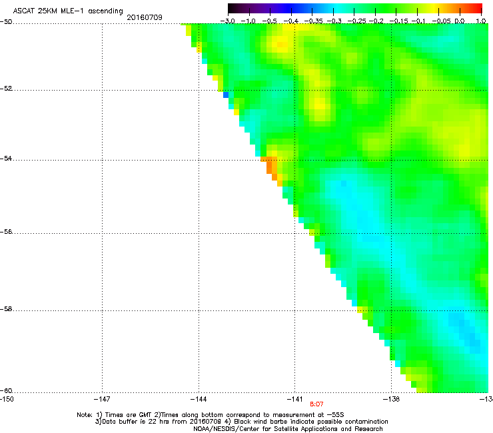The width and height of the screenshot is (493, 433).
Task: Click the -0.3 colorbar tick label
Action: (334, 21)
